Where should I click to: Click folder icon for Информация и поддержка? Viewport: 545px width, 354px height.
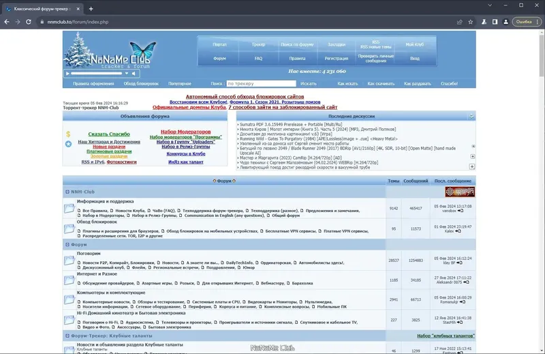69,209
